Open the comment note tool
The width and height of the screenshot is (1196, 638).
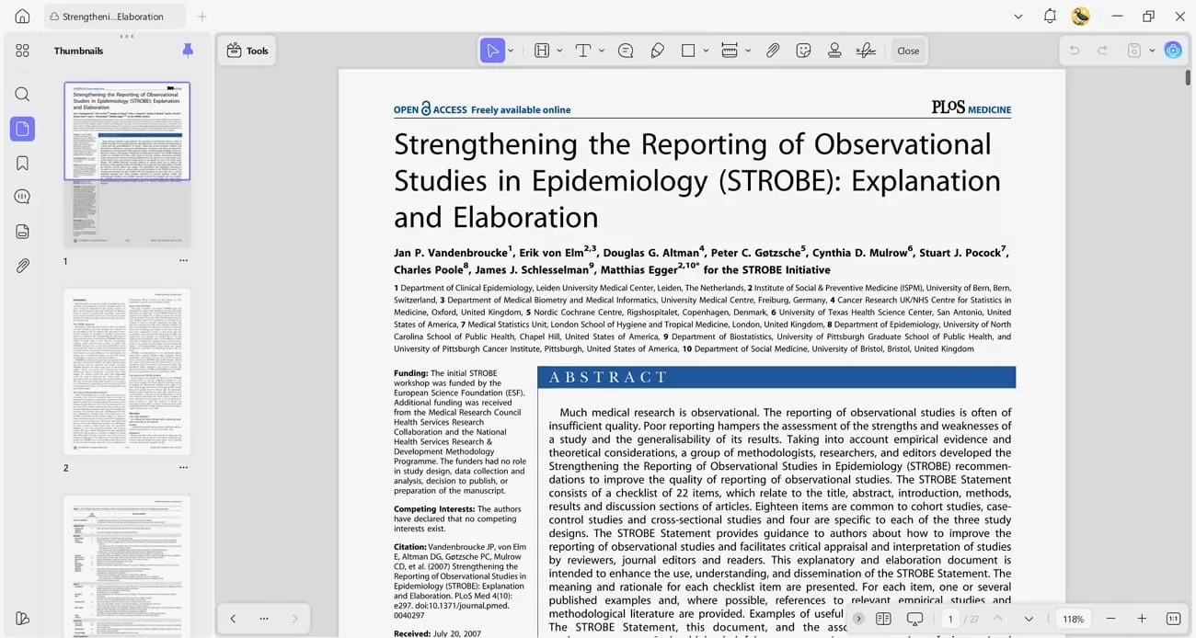coord(626,51)
